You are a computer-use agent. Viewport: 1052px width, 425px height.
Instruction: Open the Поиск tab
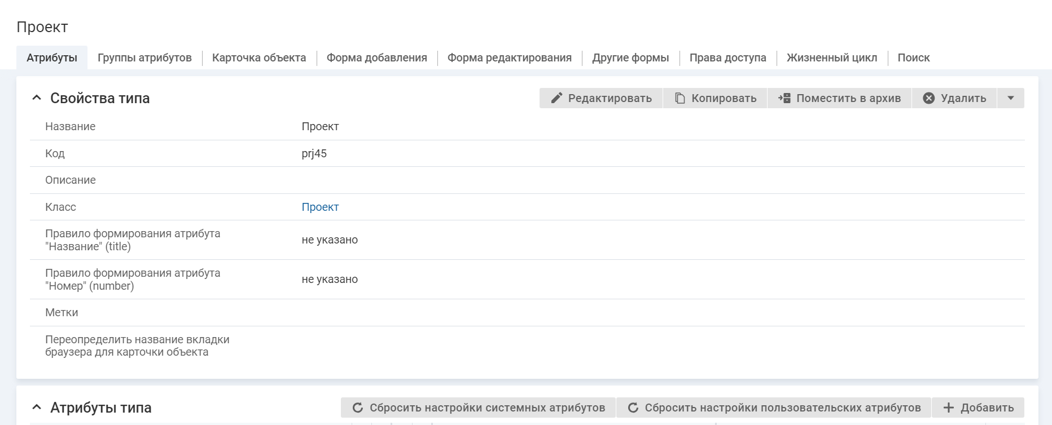tap(913, 57)
